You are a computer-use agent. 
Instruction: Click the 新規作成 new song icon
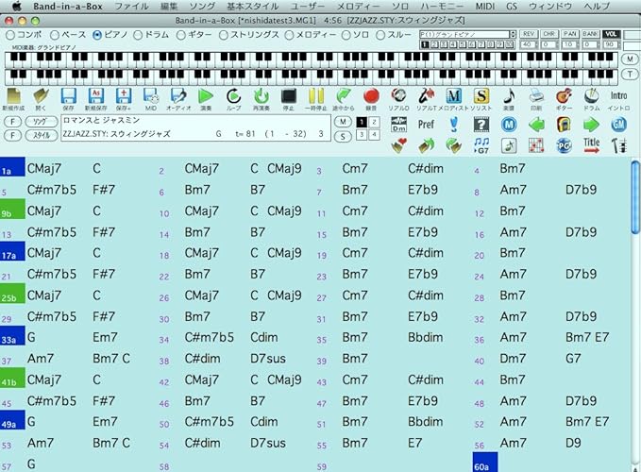(13, 99)
